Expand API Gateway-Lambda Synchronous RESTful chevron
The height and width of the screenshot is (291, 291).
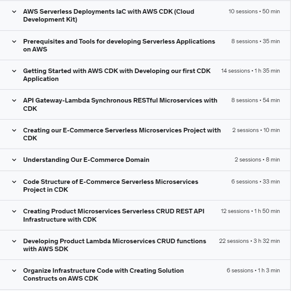[x=14, y=100]
